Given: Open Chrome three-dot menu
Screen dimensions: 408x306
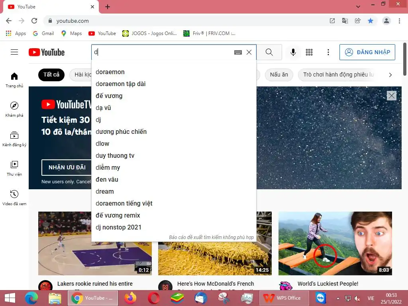Looking at the screenshot, I should click(x=399, y=21).
